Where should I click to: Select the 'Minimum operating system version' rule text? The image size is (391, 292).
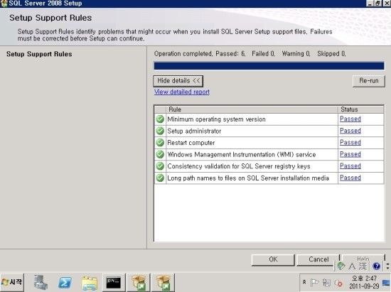click(x=216, y=119)
